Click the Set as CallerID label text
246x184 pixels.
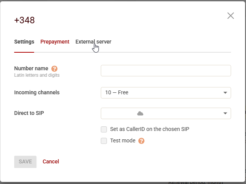pos(149,129)
